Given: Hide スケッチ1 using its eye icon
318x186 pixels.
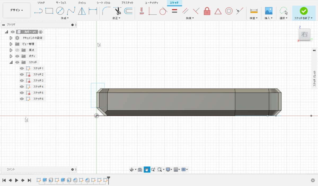Looking at the screenshot, I should pyautogui.click(x=22, y=68).
